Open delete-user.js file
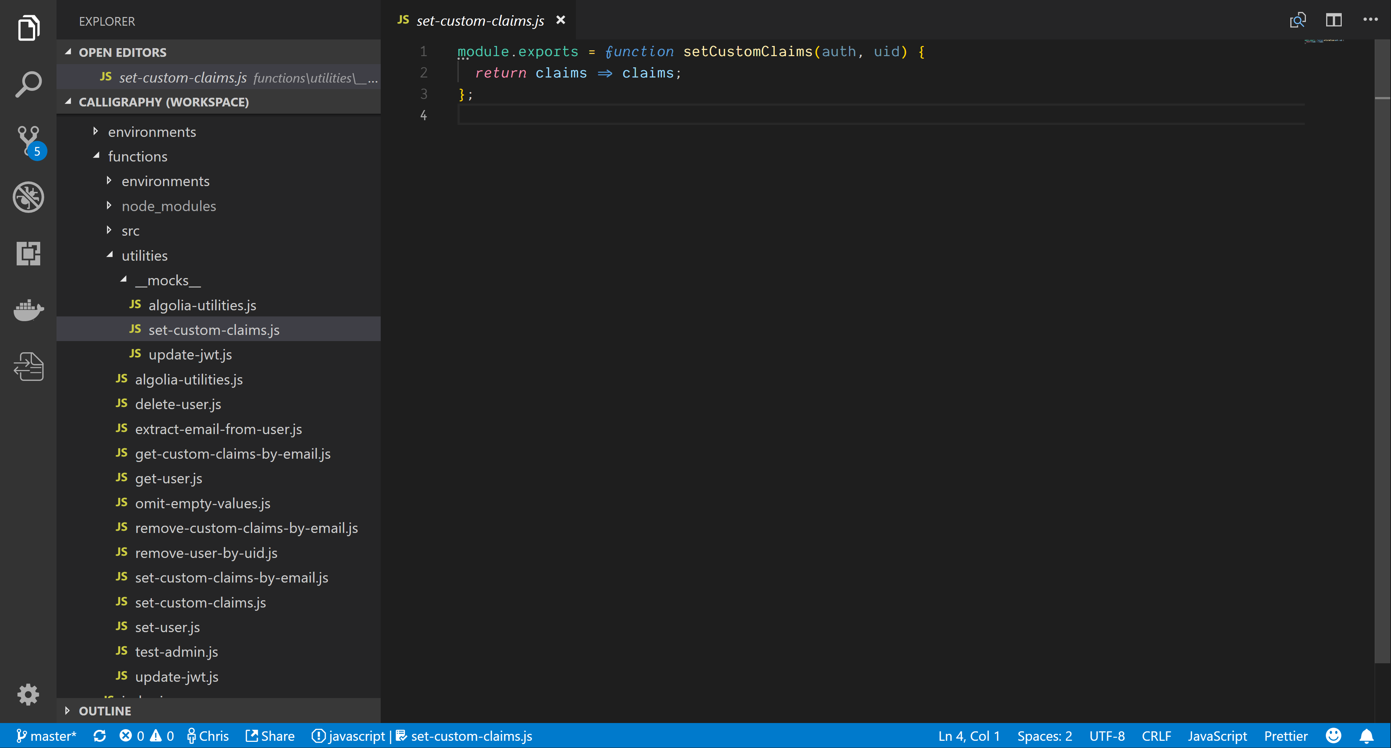The image size is (1391, 748). [218, 404]
